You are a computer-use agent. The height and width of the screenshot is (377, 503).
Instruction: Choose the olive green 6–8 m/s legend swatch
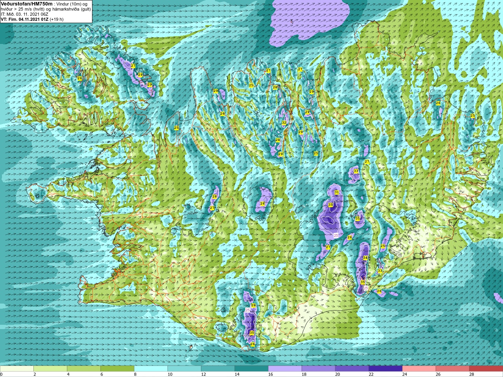(x=117, y=368)
